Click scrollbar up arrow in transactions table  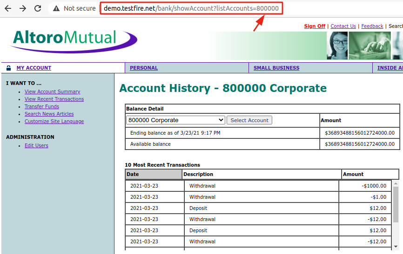396,183
